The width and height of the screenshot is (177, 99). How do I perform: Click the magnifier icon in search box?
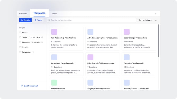(x=49, y=20)
